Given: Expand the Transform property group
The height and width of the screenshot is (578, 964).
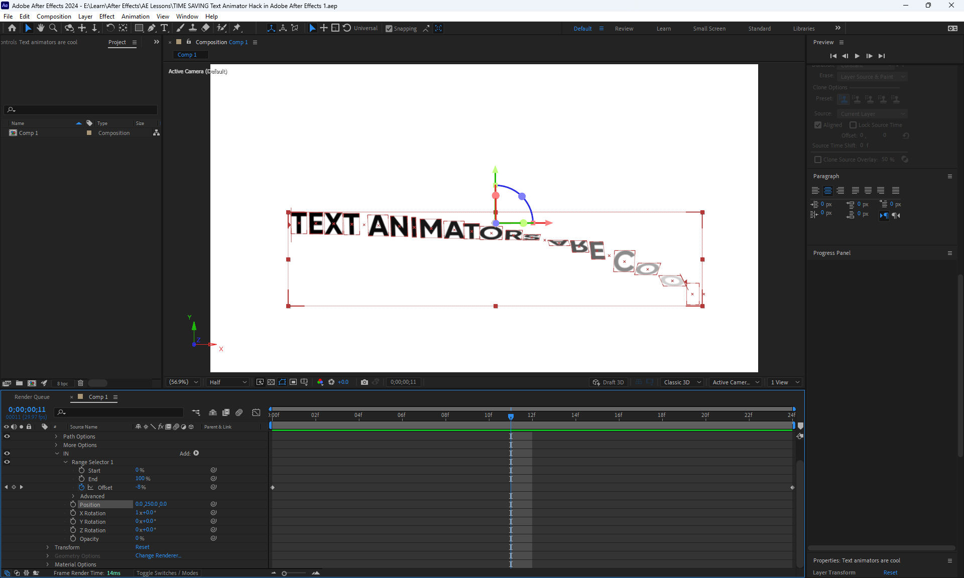Looking at the screenshot, I should point(48,547).
